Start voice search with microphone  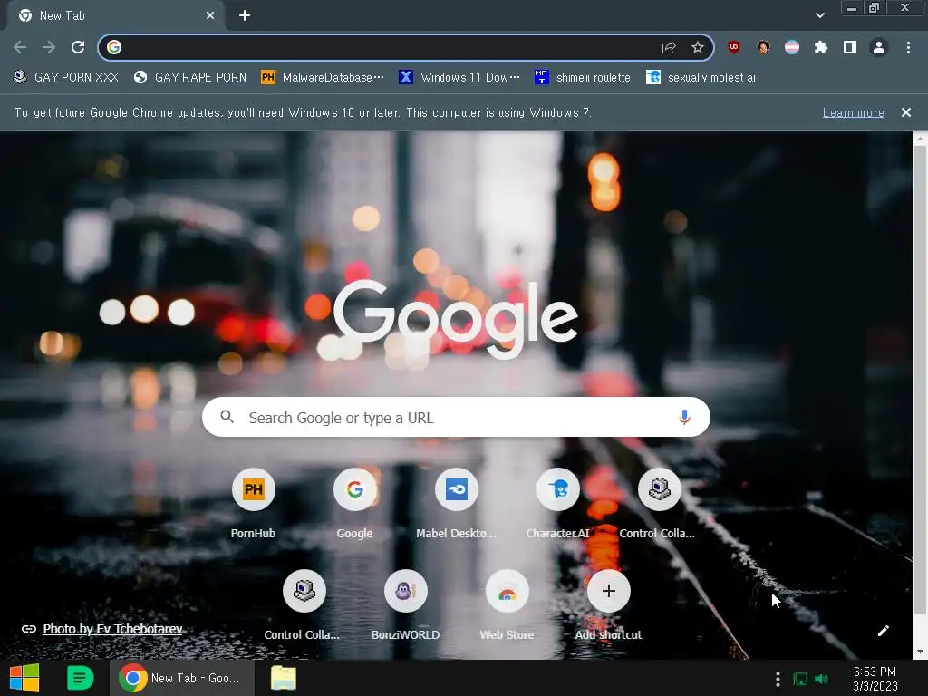coord(684,417)
